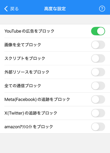Tap the Meta(Facebook)の追跡をブロック label text
Viewport: 110px width, 153px height.
[37, 99]
